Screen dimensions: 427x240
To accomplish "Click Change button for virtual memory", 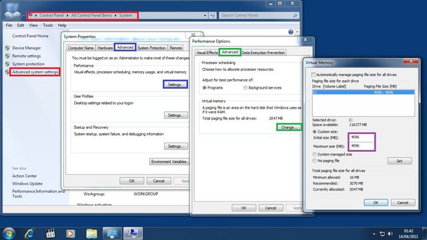I will point(289,127).
